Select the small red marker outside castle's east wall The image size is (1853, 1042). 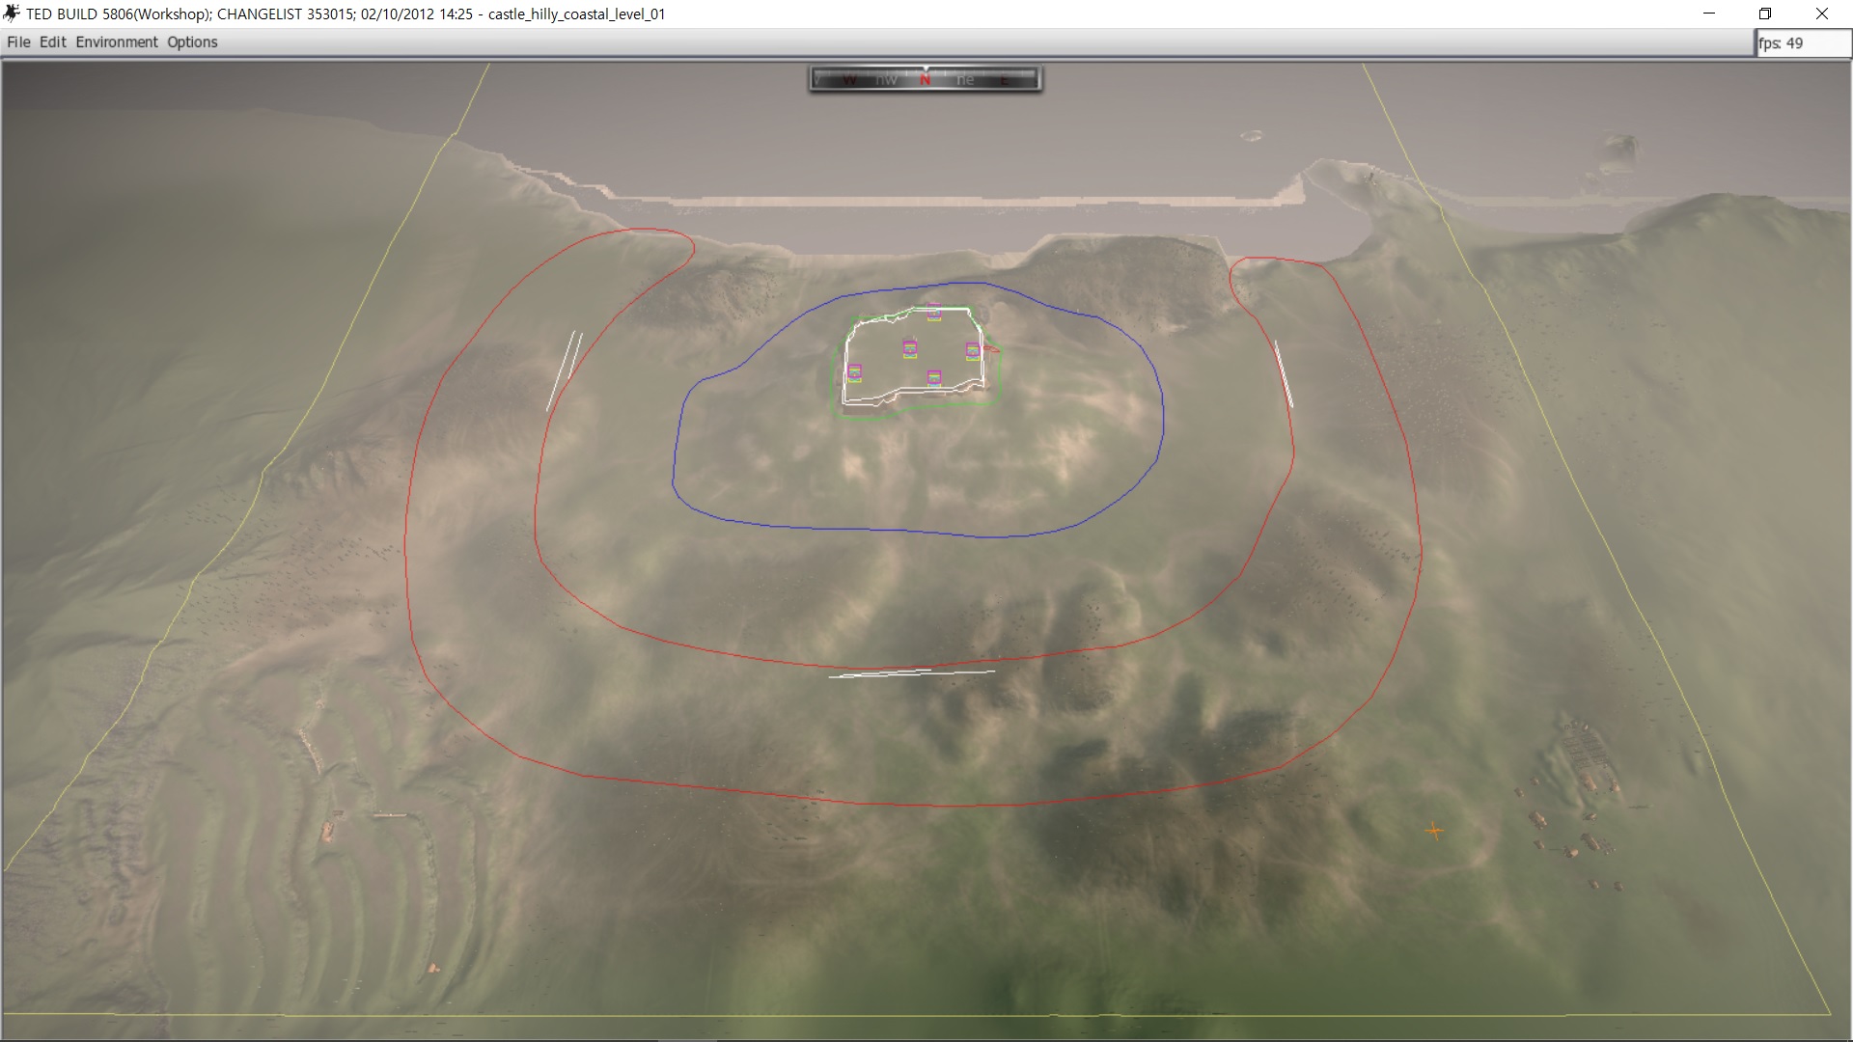pos(992,346)
